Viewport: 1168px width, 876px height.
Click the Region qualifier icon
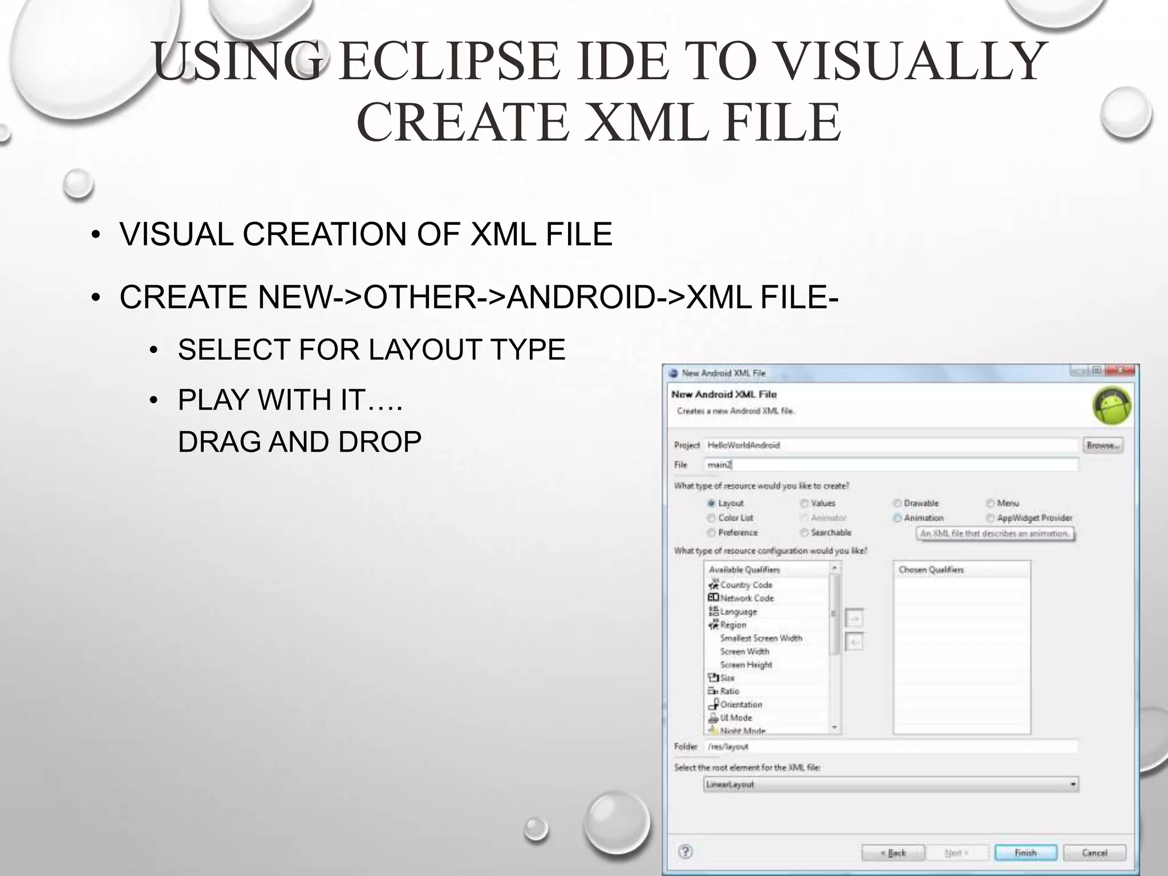[x=713, y=624]
